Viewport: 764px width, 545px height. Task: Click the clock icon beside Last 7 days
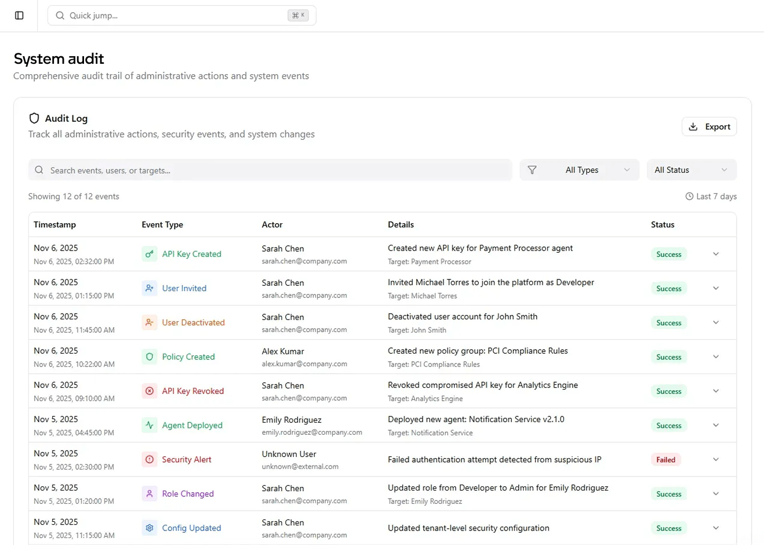click(689, 197)
